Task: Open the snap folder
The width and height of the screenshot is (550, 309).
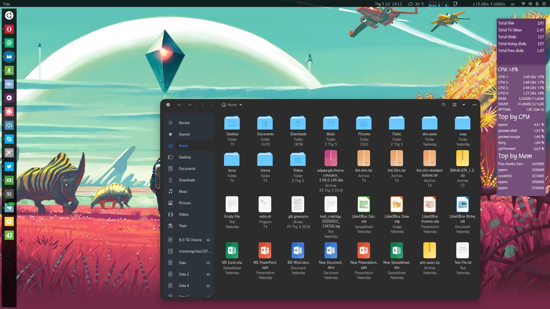Action: click(463, 123)
